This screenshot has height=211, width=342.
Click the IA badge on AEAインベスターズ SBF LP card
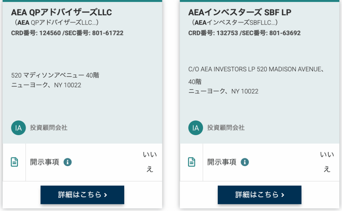[196, 128]
